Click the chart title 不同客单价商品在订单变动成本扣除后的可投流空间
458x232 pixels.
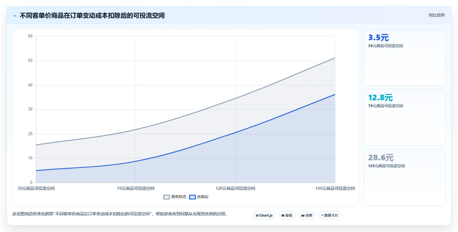pyautogui.click(x=92, y=16)
